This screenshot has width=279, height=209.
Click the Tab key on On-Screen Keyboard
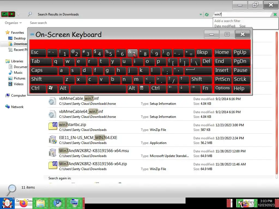(x=41, y=62)
